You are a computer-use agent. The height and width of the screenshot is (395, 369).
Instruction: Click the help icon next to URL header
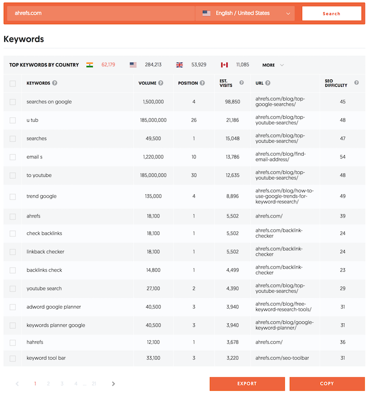click(268, 83)
